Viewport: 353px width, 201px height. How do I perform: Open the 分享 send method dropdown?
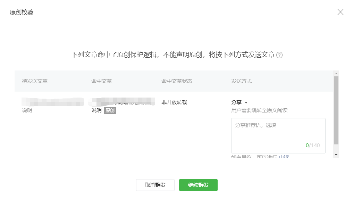(x=239, y=102)
